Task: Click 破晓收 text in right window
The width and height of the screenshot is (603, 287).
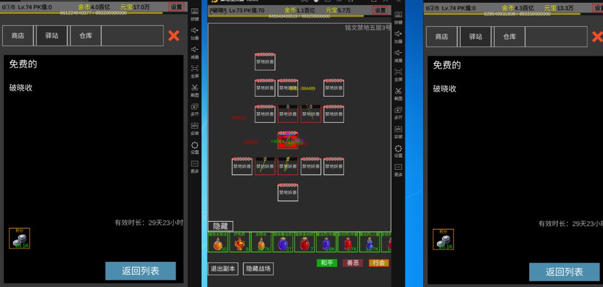Action: (x=444, y=89)
